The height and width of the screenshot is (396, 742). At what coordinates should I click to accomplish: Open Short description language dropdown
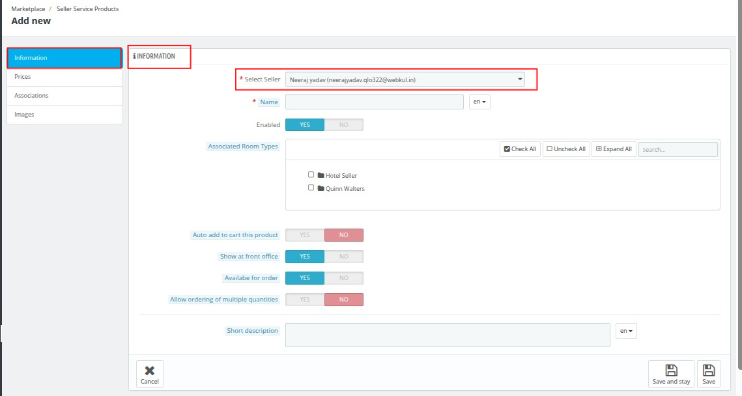626,331
